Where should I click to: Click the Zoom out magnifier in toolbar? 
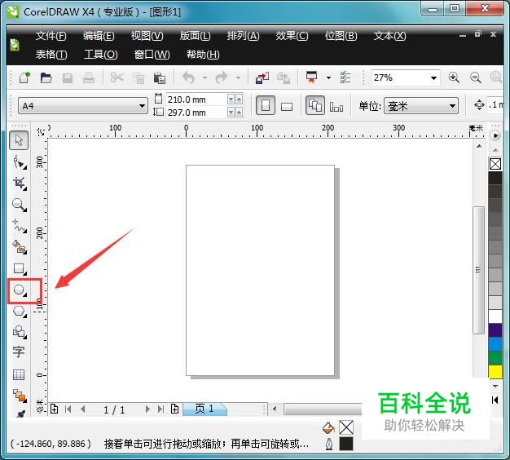pyautogui.click(x=476, y=77)
